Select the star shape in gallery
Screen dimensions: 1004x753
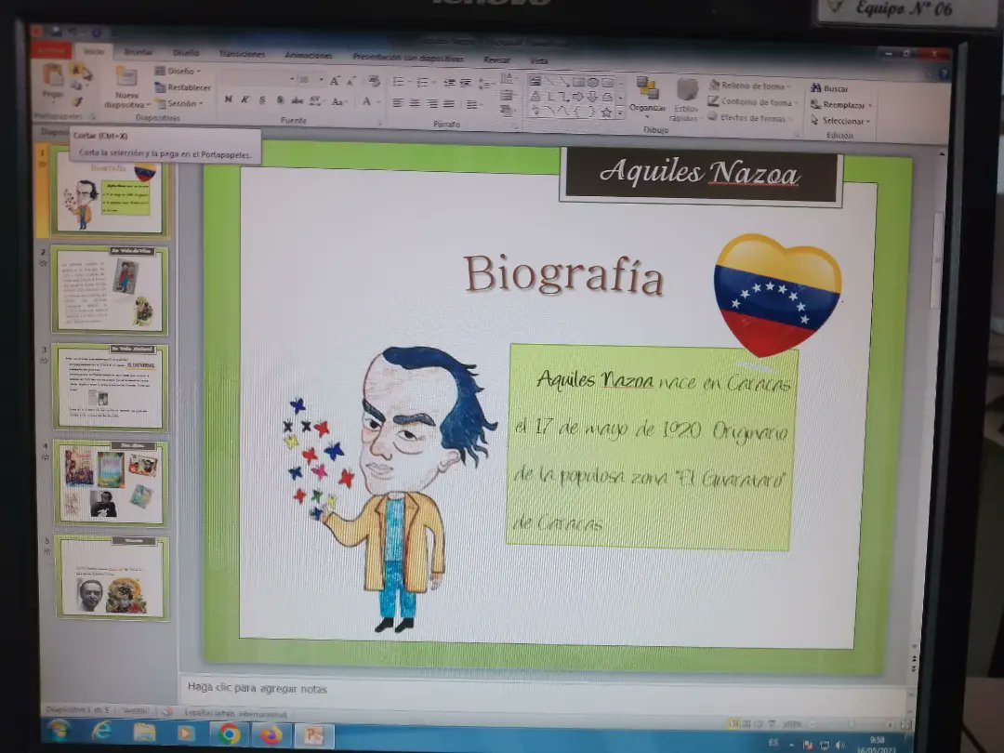click(606, 112)
